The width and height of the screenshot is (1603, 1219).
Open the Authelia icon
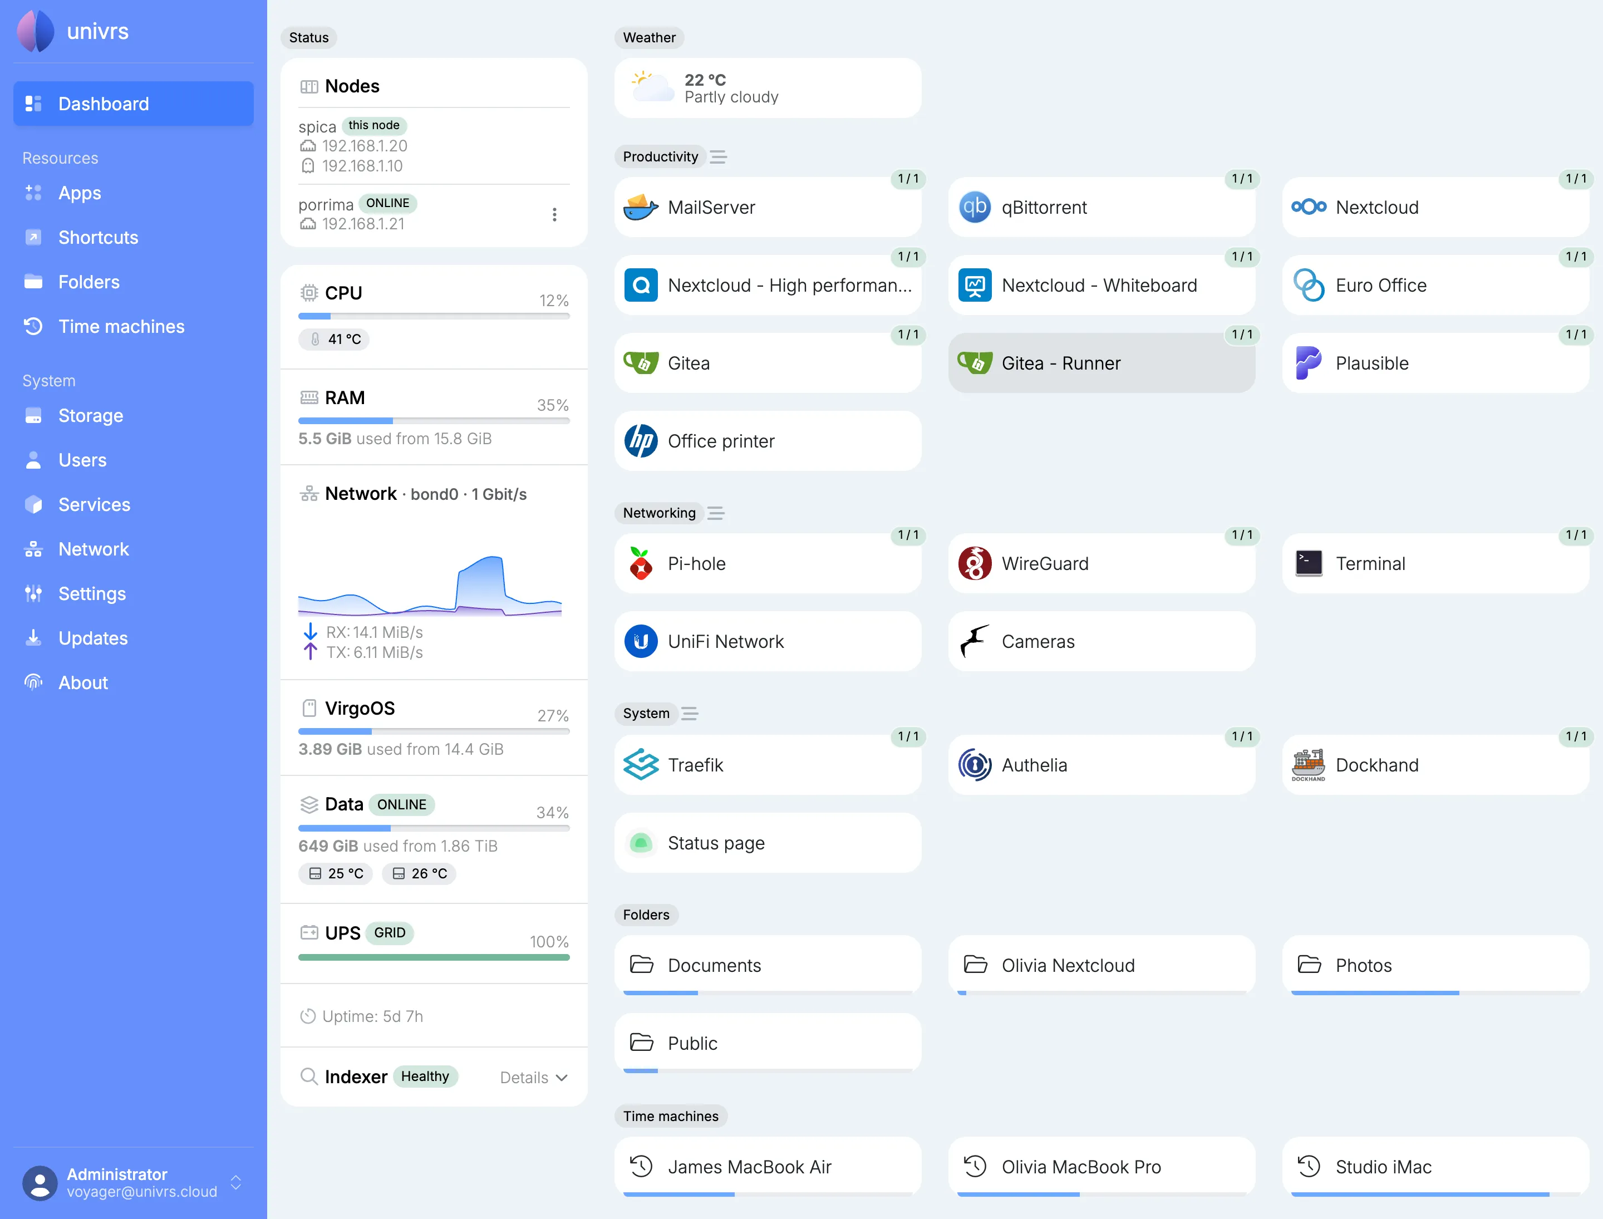coord(975,765)
